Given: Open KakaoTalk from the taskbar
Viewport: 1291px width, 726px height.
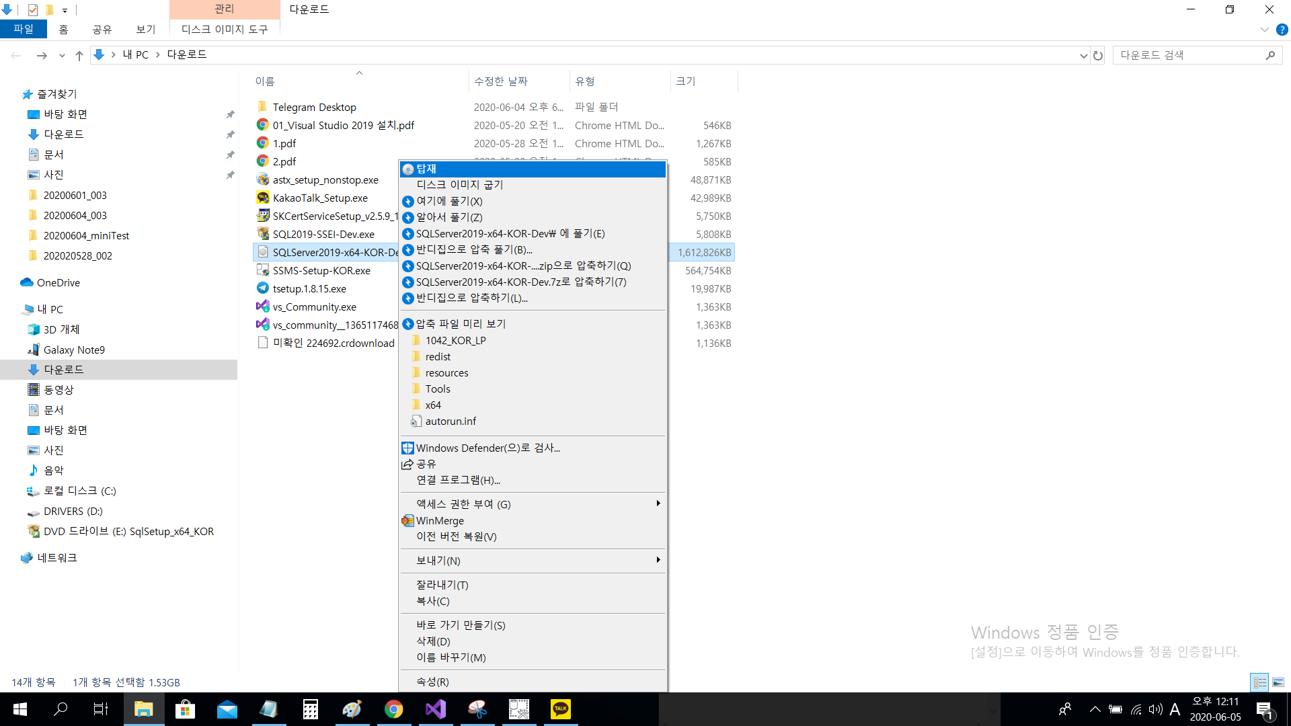Looking at the screenshot, I should [x=560, y=709].
